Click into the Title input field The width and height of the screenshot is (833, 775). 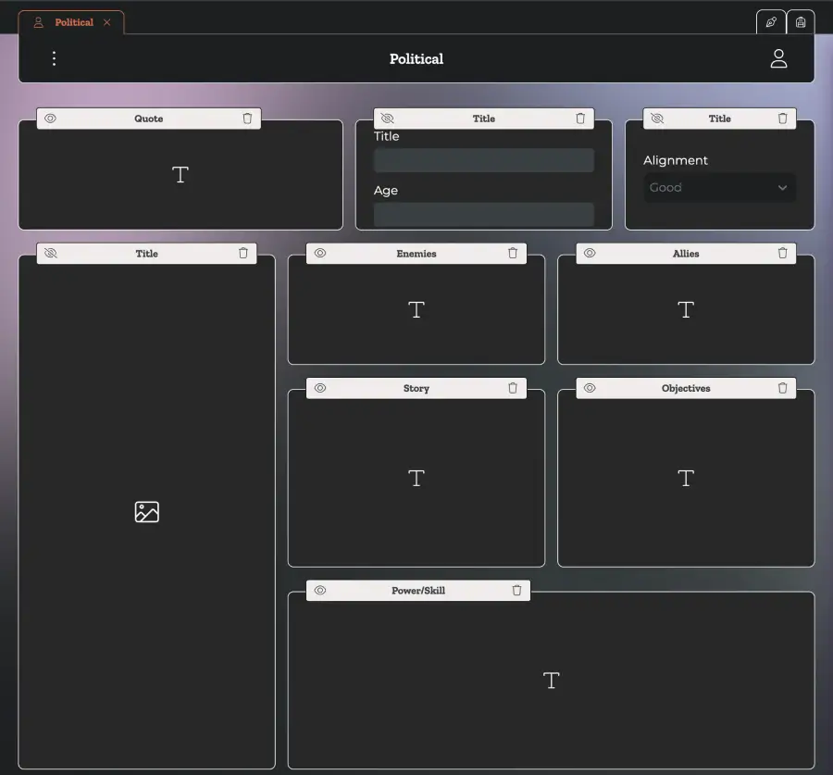tap(483, 160)
